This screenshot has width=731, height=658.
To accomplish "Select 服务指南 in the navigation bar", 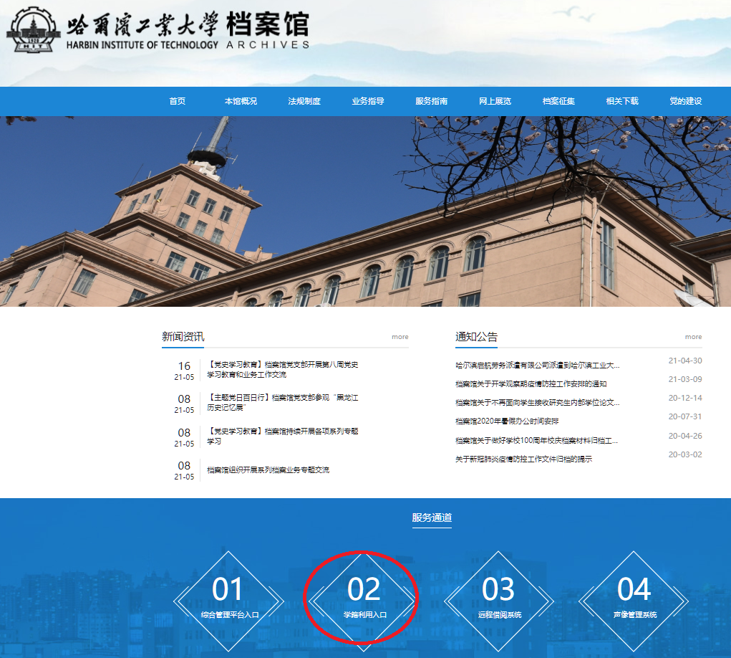I will coord(431,101).
